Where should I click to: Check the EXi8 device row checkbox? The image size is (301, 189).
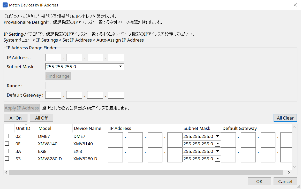pyautogui.click(x=6, y=151)
